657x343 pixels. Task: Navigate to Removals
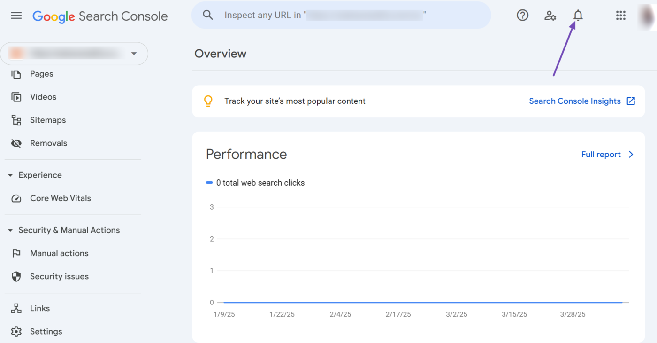[x=48, y=143]
